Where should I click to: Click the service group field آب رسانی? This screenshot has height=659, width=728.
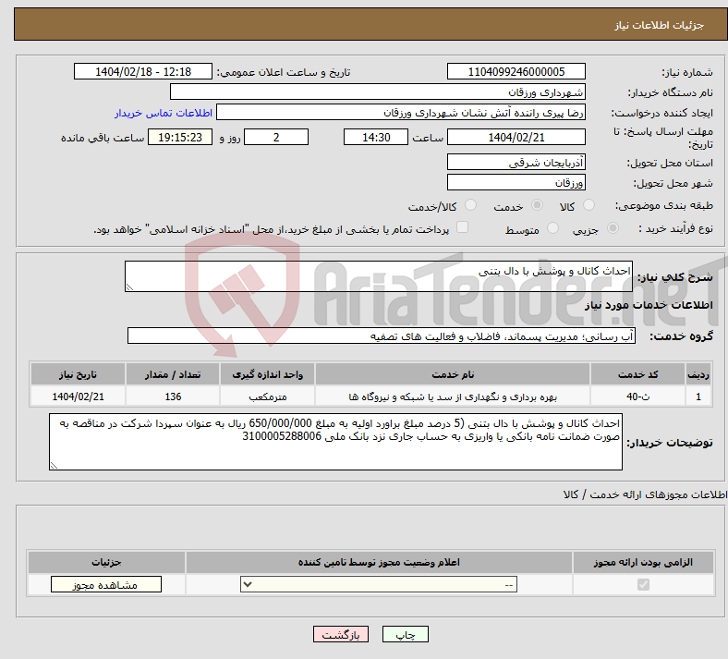382,336
